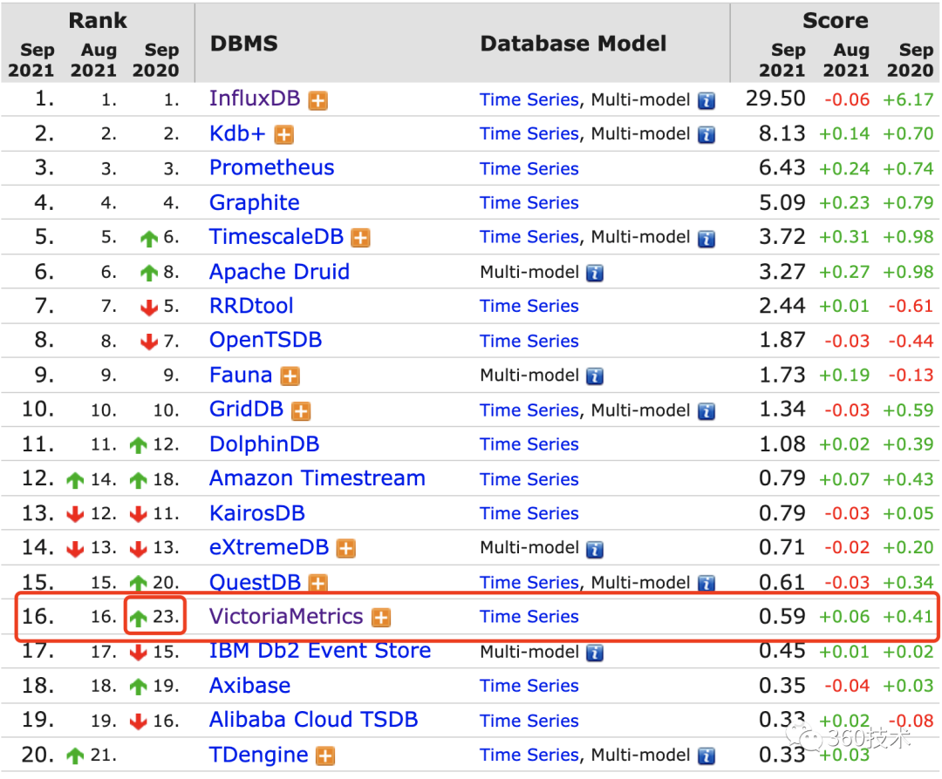Click the Time Series link in Axibase row

click(x=529, y=686)
